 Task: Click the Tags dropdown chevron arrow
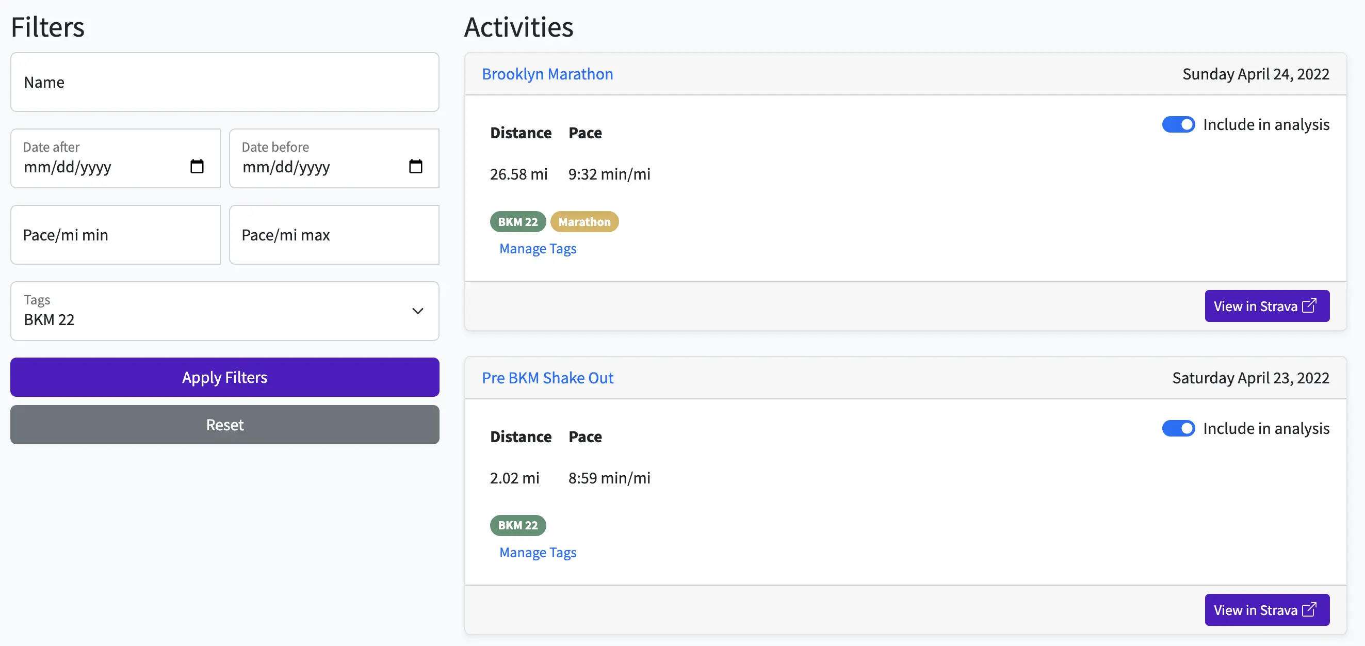417,311
